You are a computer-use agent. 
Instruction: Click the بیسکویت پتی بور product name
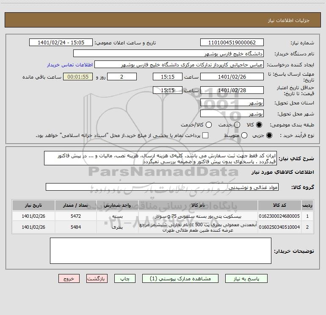pos(198,216)
